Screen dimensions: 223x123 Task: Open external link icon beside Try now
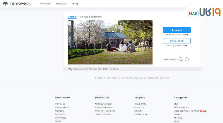click(x=118, y=69)
